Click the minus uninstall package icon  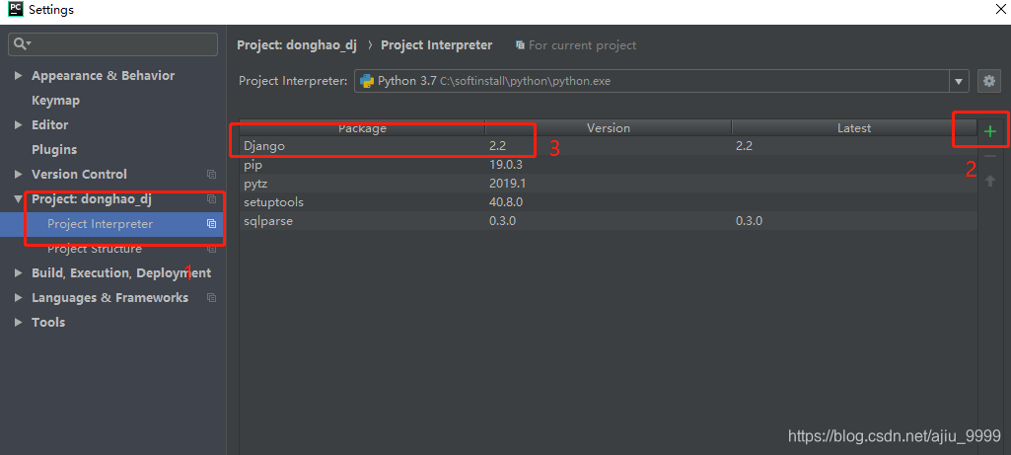coord(989,156)
